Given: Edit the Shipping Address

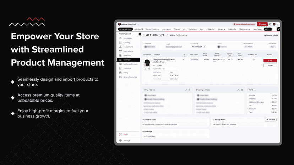Looking at the screenshot, I should (238, 90).
